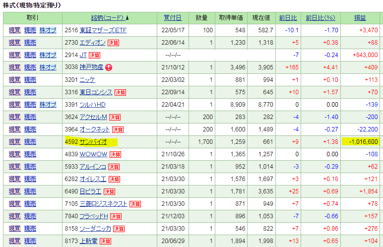This screenshot has width=383, height=247.
Task: Click the 決算 badge next to JT
Action: pyautogui.click(x=94, y=56)
